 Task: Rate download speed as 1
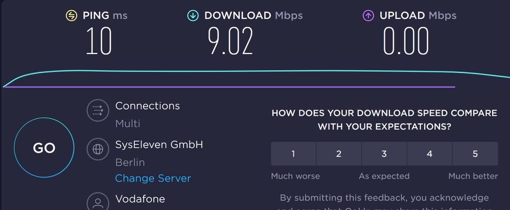293,154
